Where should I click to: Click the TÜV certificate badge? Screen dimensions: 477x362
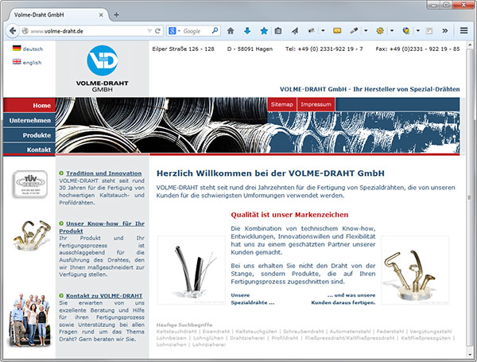pyautogui.click(x=30, y=185)
